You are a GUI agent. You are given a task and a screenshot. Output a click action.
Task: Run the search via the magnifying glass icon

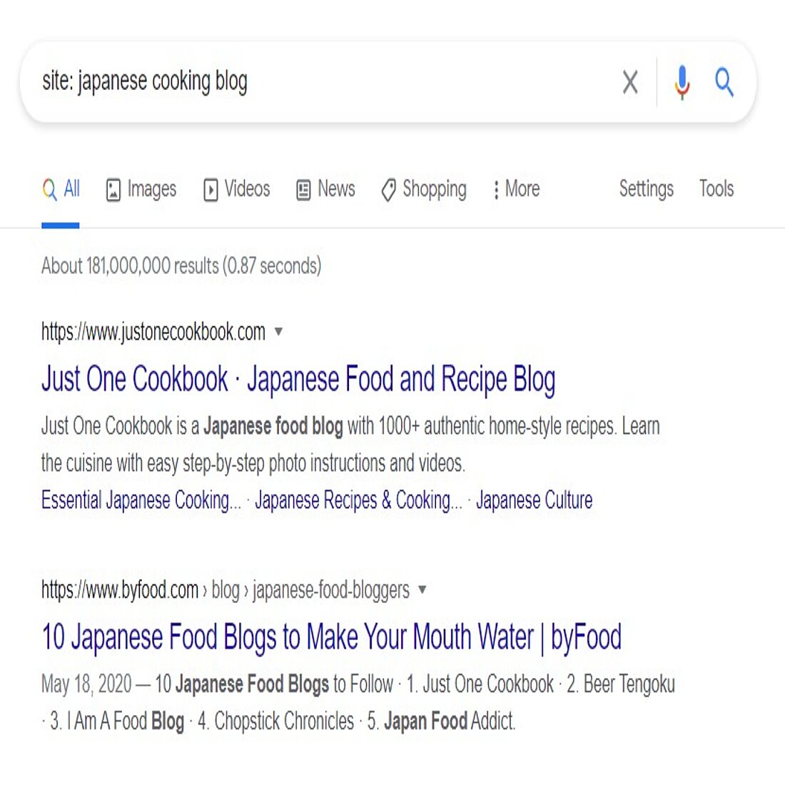(724, 81)
